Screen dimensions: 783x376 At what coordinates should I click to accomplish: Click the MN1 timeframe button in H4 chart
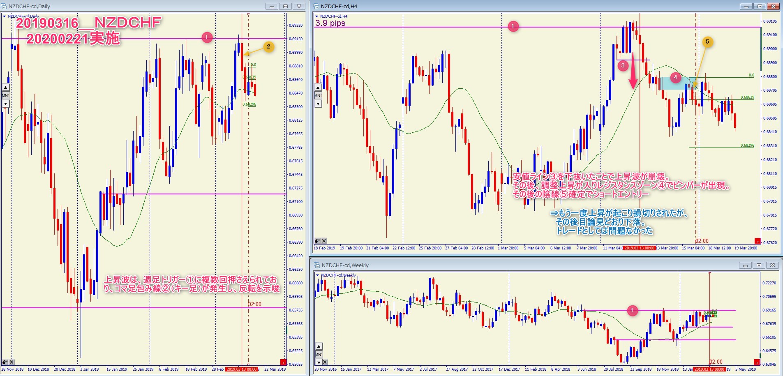pyautogui.click(x=318, y=95)
